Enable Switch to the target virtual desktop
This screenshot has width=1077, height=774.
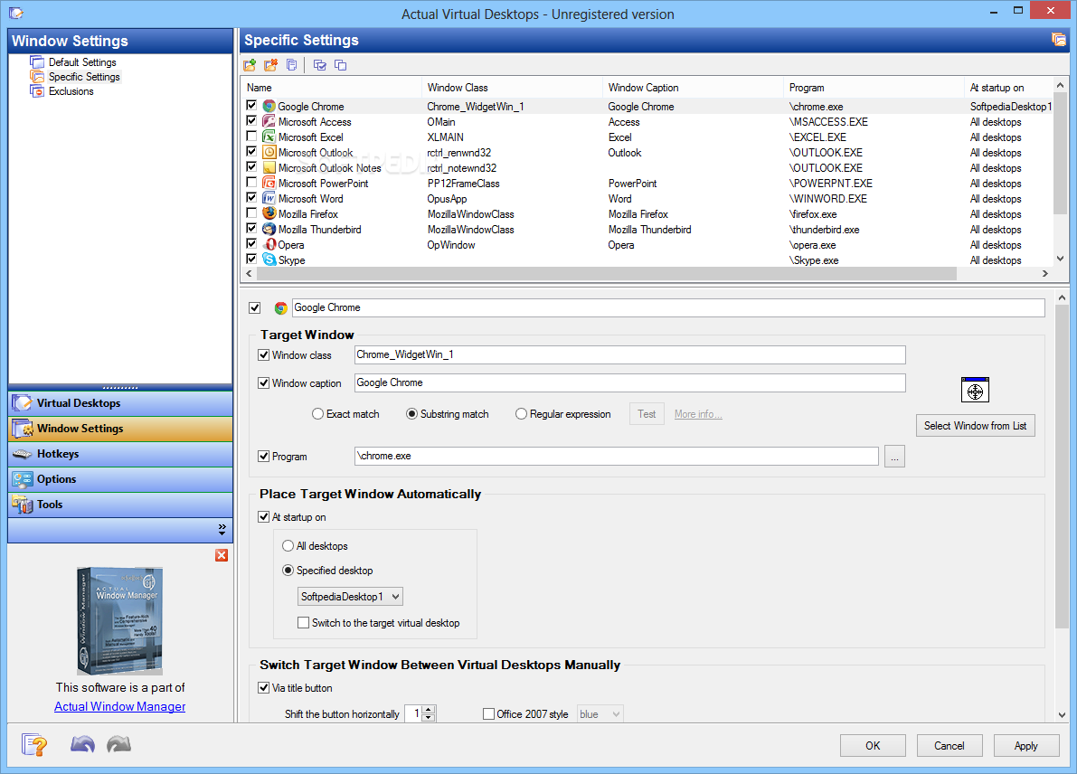coord(303,623)
